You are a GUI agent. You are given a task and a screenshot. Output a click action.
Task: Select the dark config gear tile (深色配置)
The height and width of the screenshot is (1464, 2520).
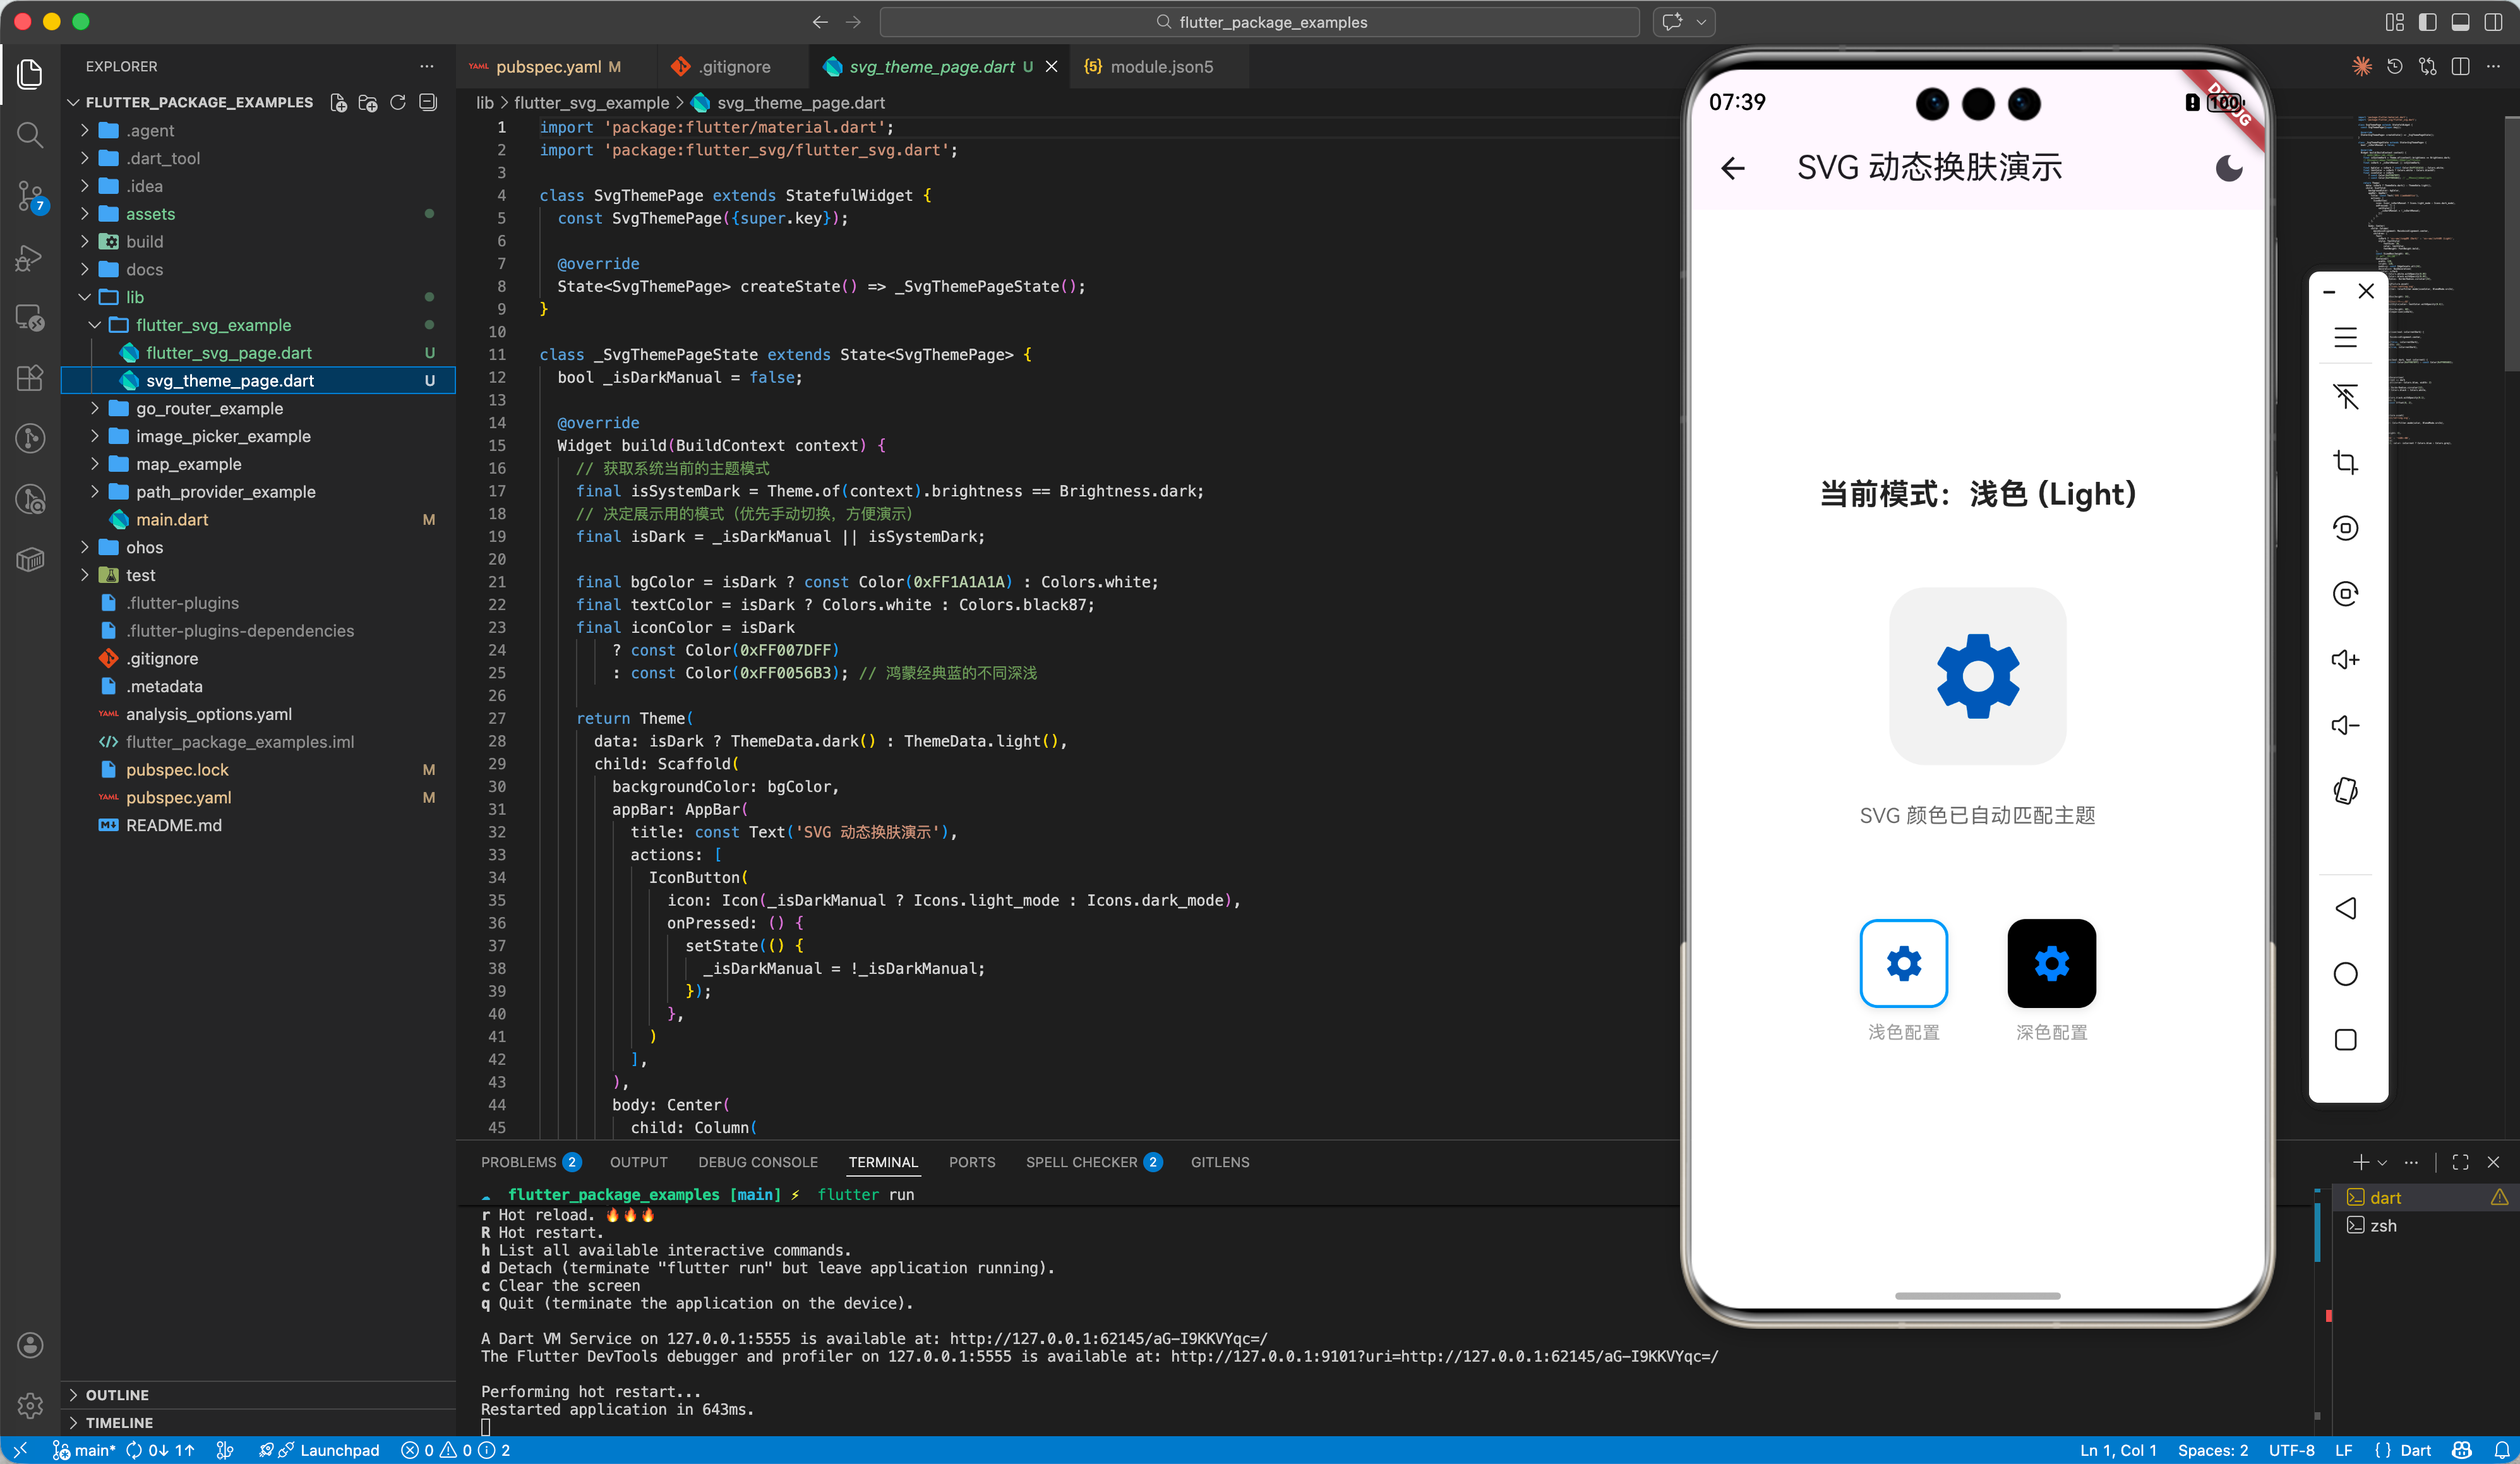pyautogui.click(x=2051, y=963)
